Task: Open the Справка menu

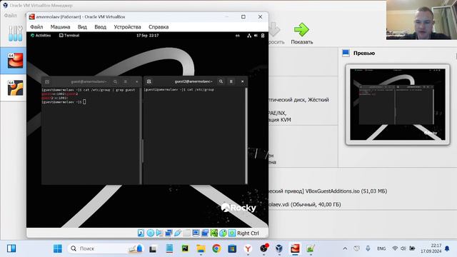Action: [159, 27]
